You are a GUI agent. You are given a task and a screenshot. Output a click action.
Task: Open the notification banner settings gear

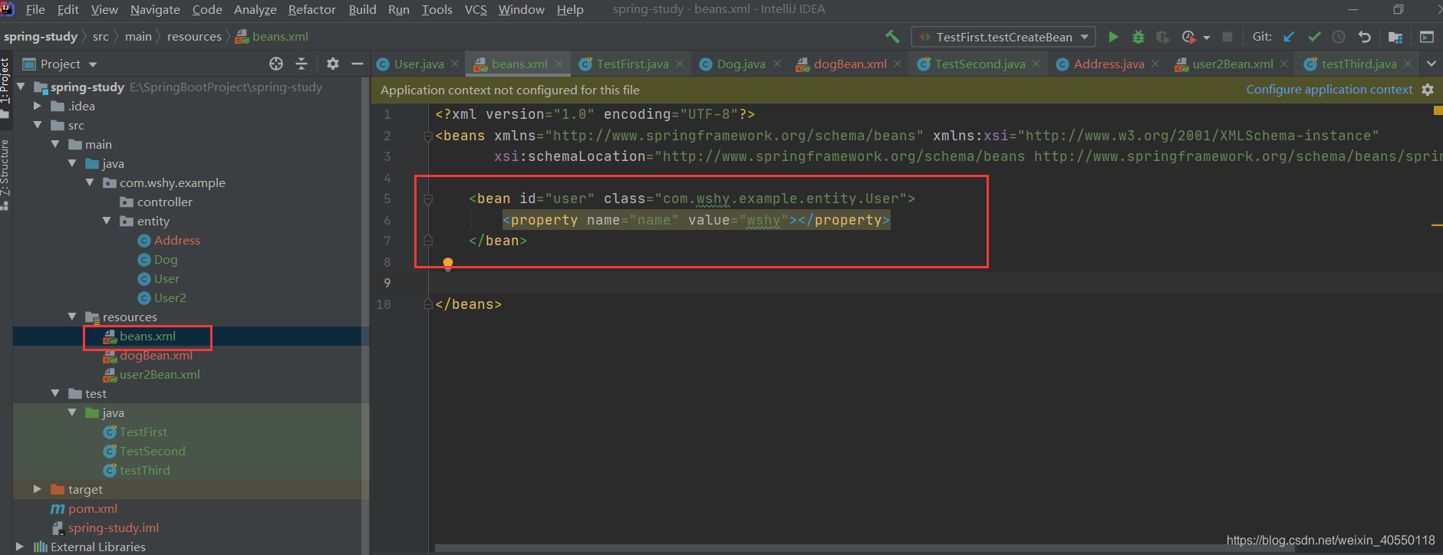(x=1428, y=90)
